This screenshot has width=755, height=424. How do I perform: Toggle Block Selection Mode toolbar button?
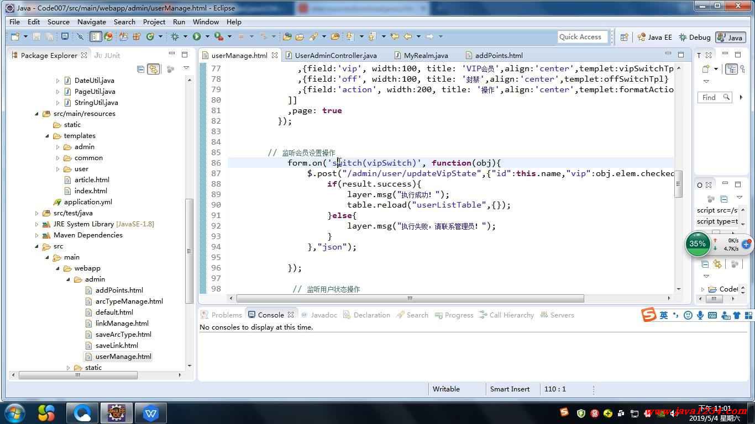[96, 36]
